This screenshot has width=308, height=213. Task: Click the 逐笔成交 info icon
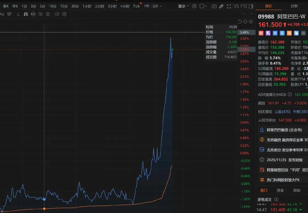[276, 199]
